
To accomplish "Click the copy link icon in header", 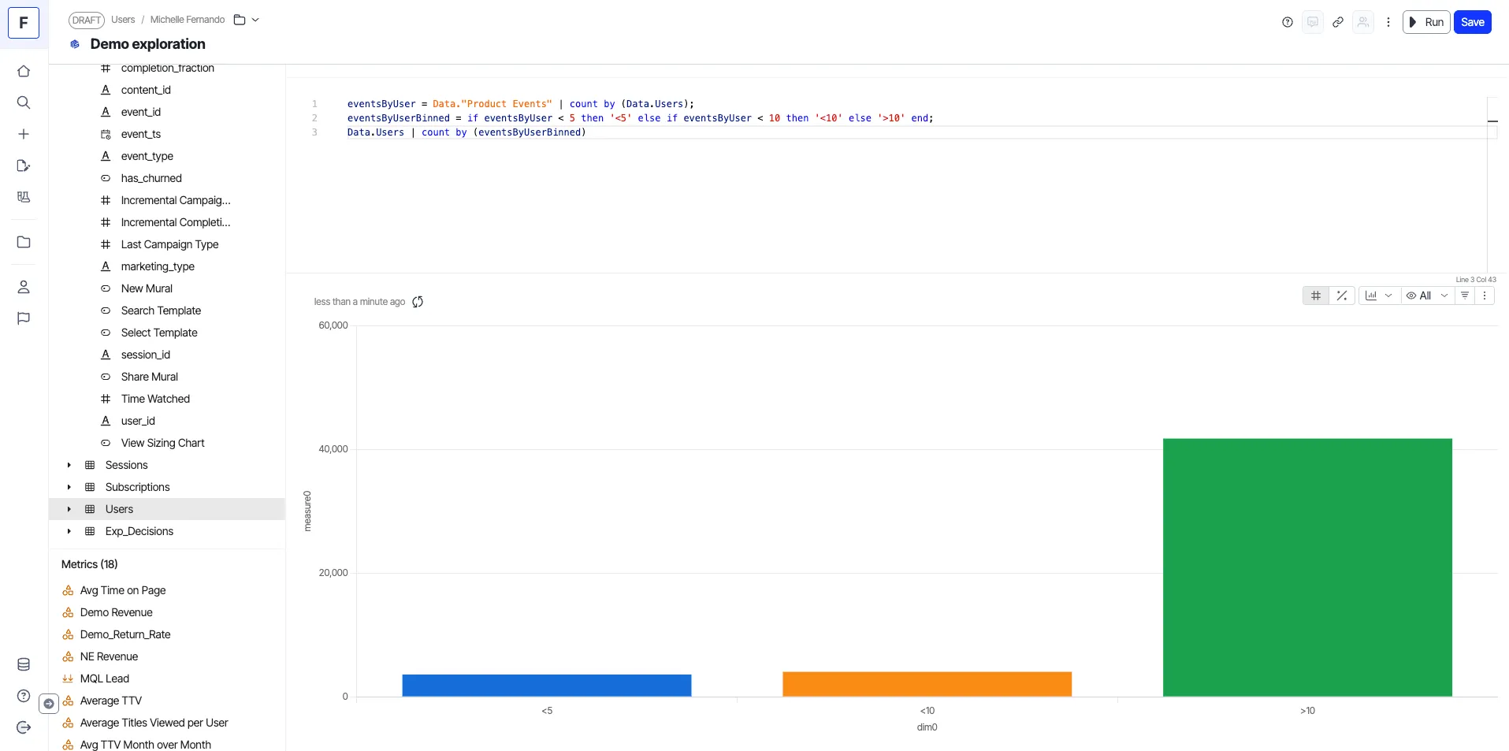I will coord(1337,22).
